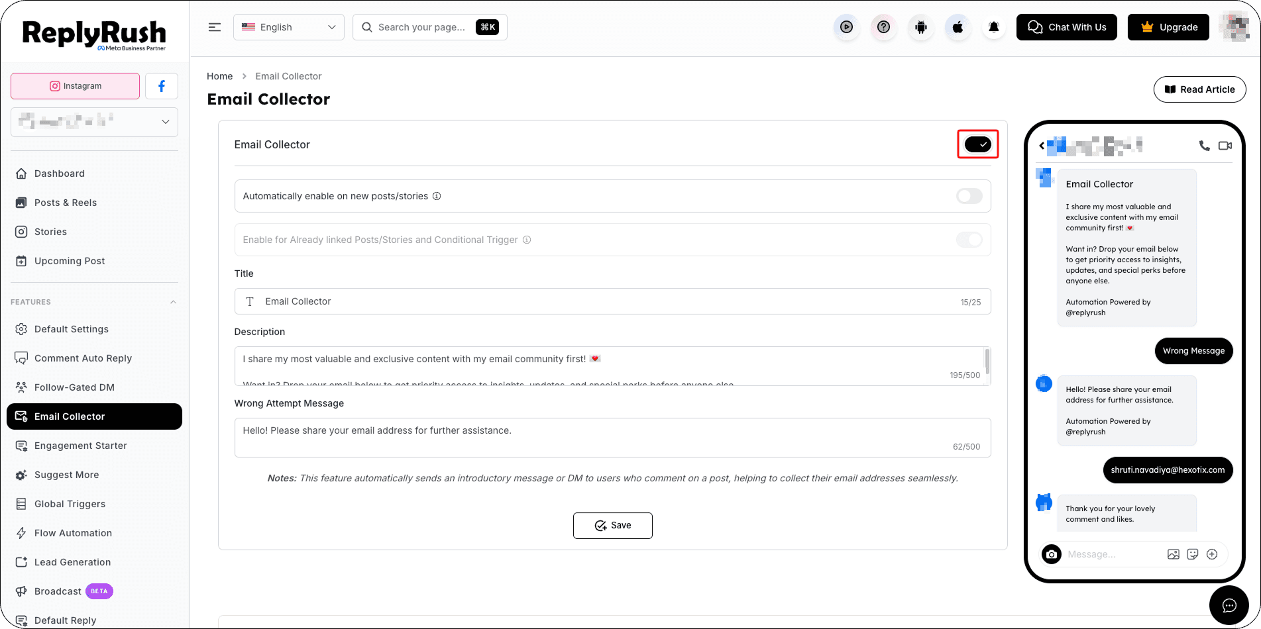Open the user profile avatar
Screen dimensions: 1261x629
pyautogui.click(x=1234, y=27)
